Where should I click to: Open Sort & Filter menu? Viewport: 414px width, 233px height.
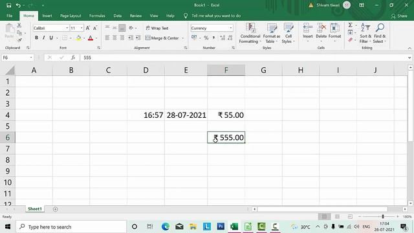(365, 33)
